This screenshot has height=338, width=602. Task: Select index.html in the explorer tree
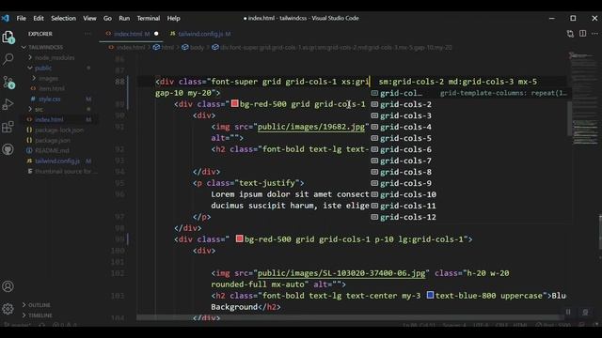[49, 119]
